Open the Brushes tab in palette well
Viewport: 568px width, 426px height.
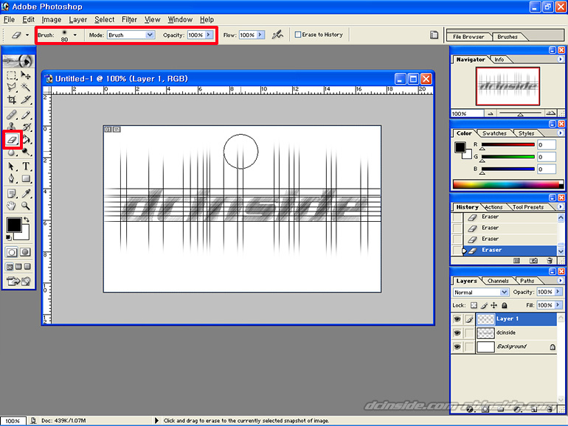click(508, 37)
